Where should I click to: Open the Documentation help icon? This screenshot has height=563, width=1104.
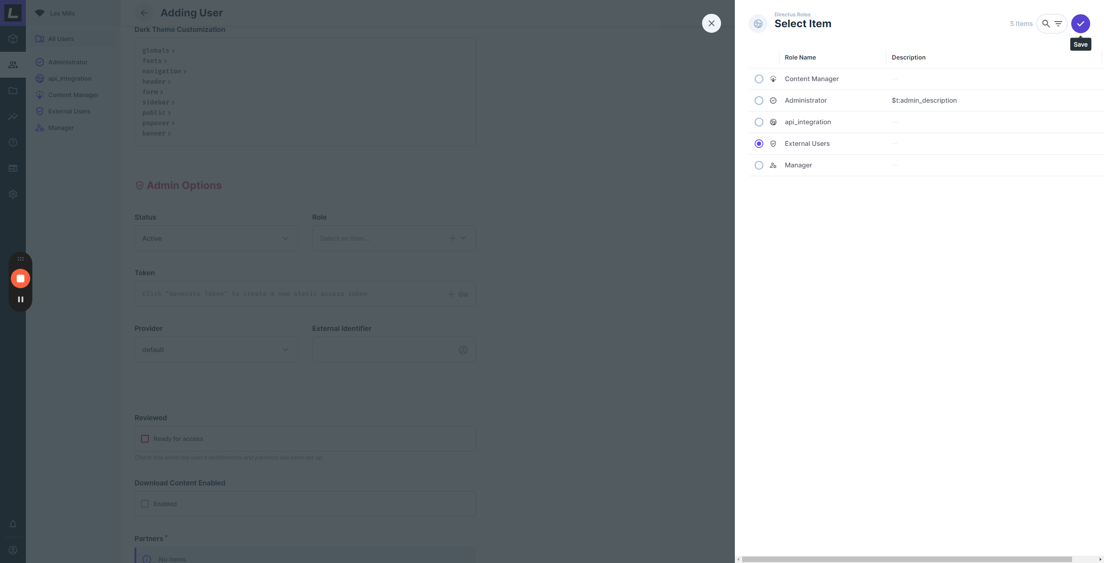pos(13,142)
